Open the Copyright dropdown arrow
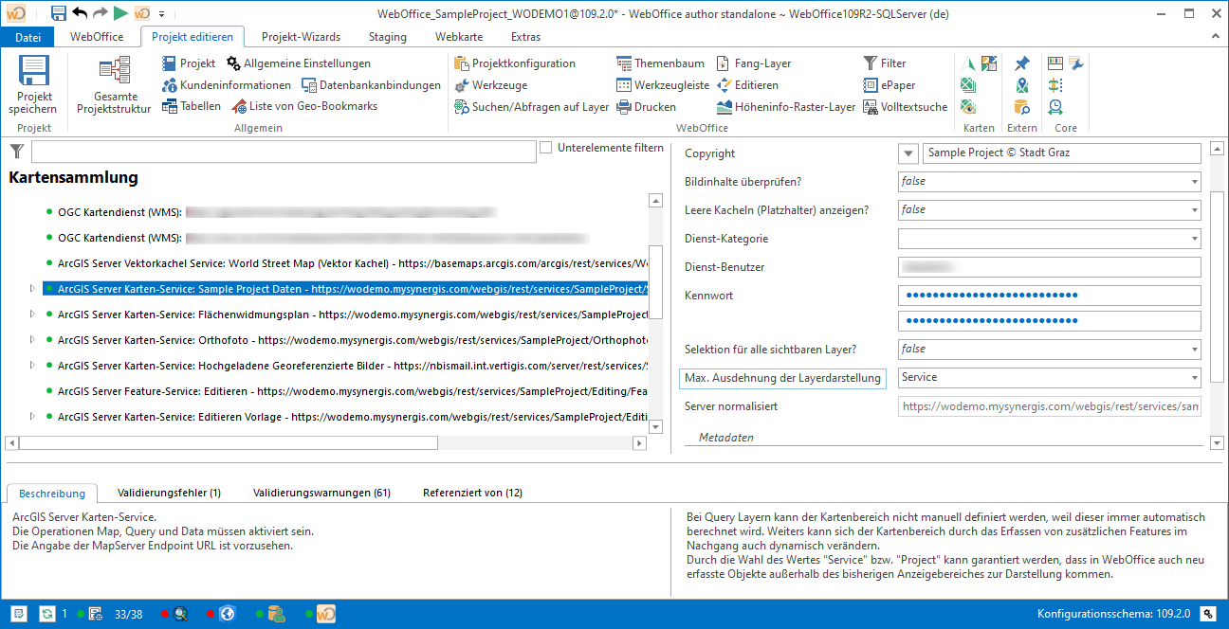The height and width of the screenshot is (629, 1229). pyautogui.click(x=909, y=153)
